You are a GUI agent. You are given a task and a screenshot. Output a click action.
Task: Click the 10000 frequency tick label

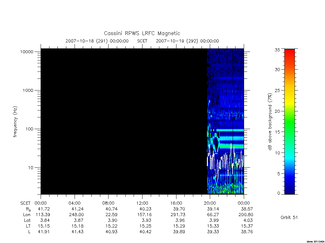coord(27,52)
